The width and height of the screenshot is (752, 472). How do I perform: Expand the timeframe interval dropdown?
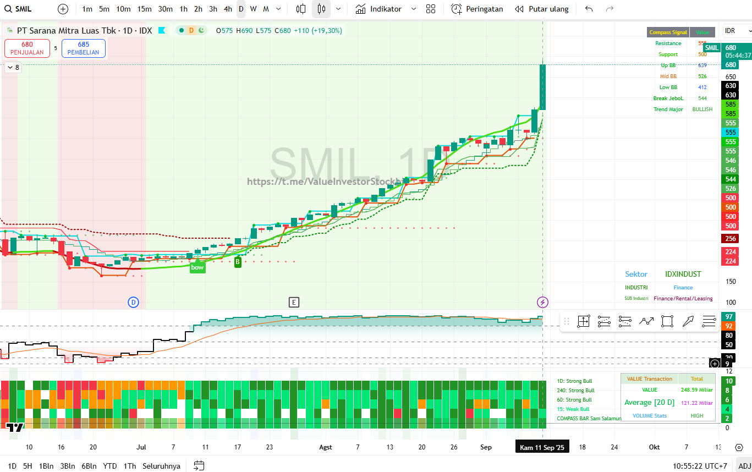coord(278,9)
